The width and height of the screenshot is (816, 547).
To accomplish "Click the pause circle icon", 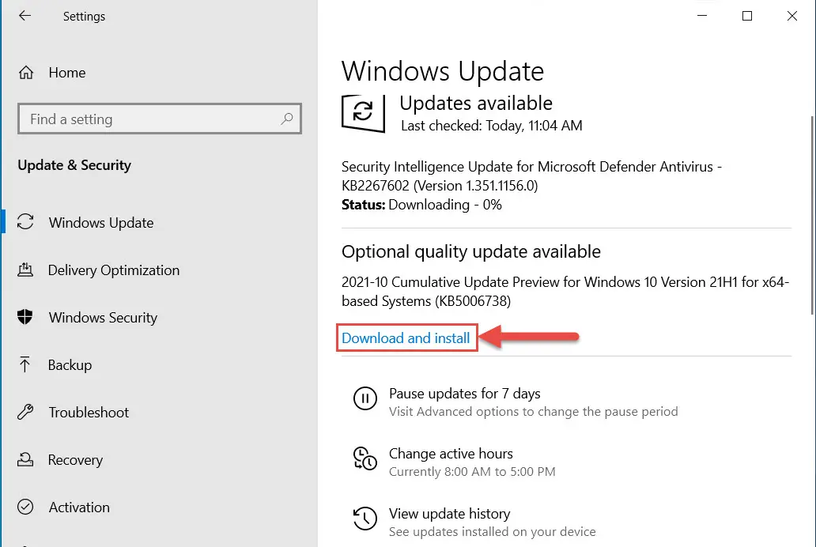I will [x=365, y=398].
